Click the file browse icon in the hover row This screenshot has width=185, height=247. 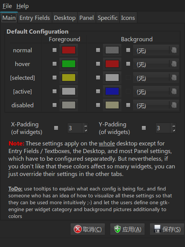(174, 64)
